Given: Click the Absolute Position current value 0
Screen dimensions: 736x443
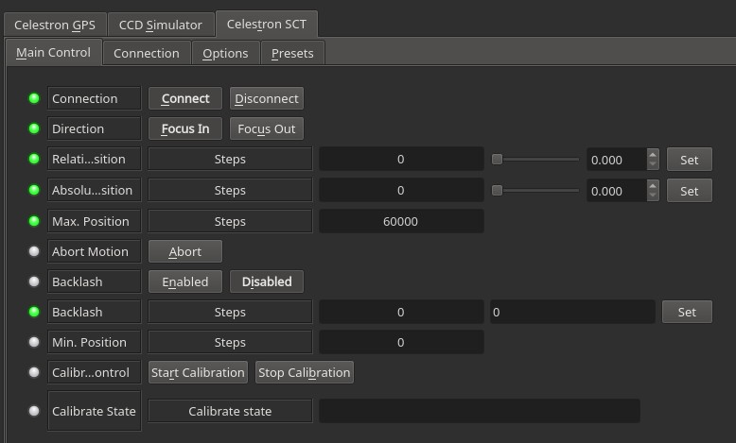Looking at the screenshot, I should coord(401,190).
